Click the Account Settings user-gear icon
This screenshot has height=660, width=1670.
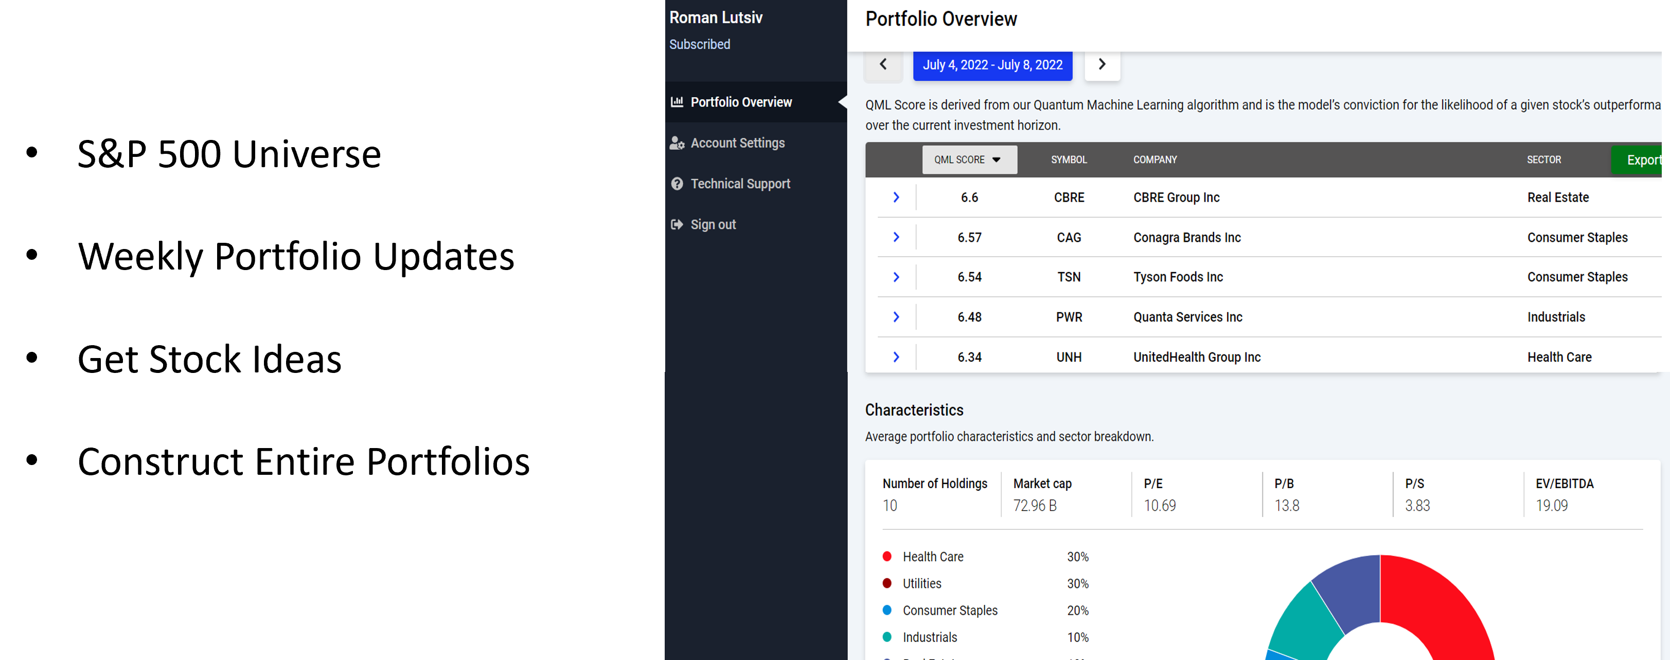tap(677, 144)
